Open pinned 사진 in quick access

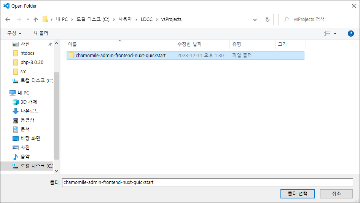coord(25,44)
